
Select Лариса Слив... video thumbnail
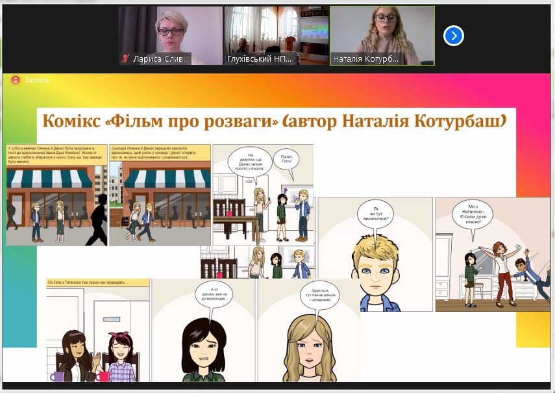[171, 31]
